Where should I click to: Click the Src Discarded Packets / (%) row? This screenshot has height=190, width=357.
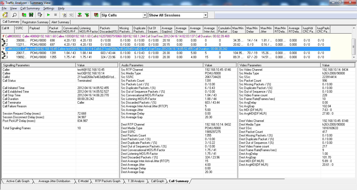coord(178,103)
